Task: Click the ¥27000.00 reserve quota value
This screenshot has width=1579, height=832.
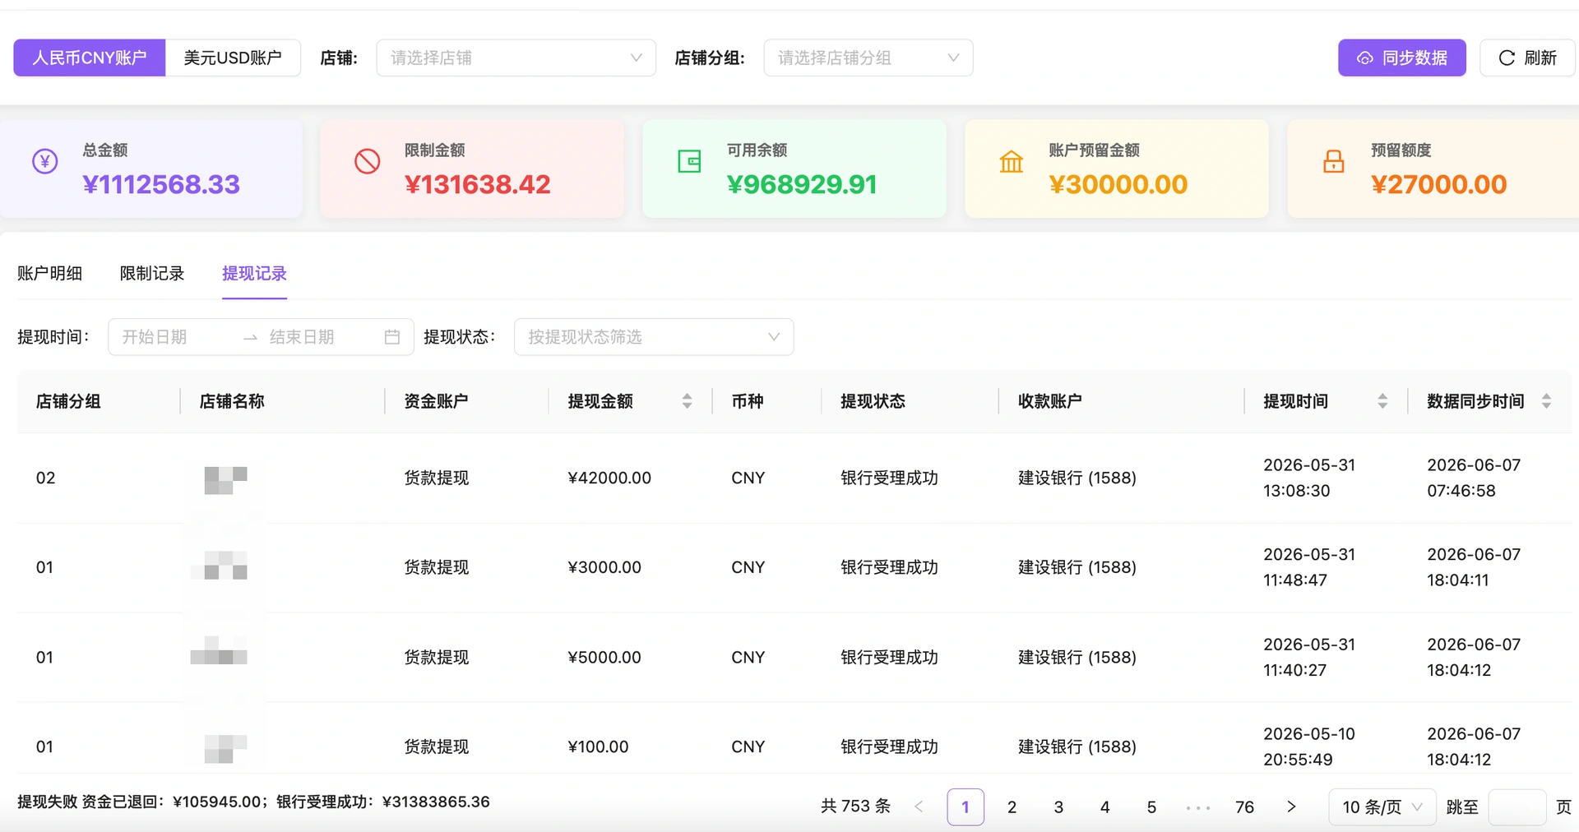Action: (1439, 184)
